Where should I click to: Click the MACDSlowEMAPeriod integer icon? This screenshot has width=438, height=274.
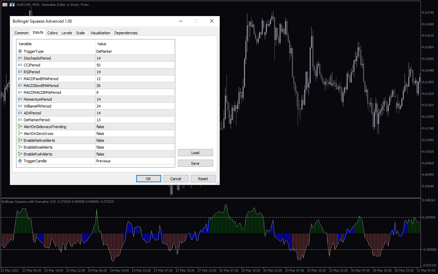click(x=20, y=86)
